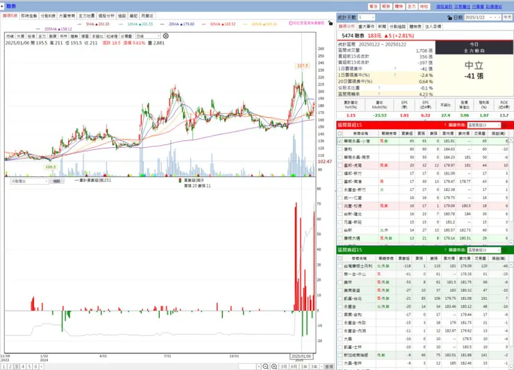The width and height of the screenshot is (514, 370).
Task: Tick checkbox for 永豐金 seller row
Action: point(340,306)
